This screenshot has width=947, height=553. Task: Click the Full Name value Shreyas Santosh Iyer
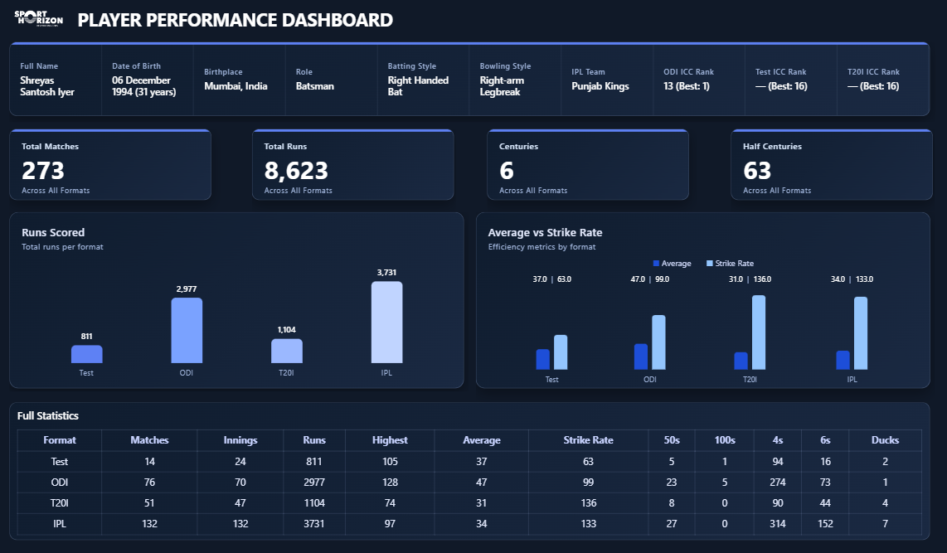pyautogui.click(x=47, y=86)
